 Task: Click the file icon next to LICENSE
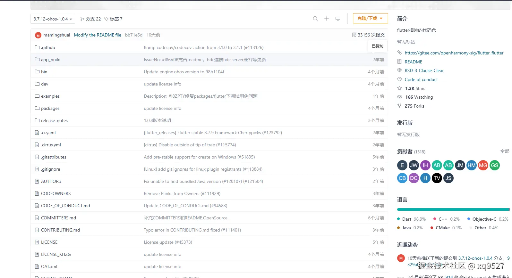(37, 242)
